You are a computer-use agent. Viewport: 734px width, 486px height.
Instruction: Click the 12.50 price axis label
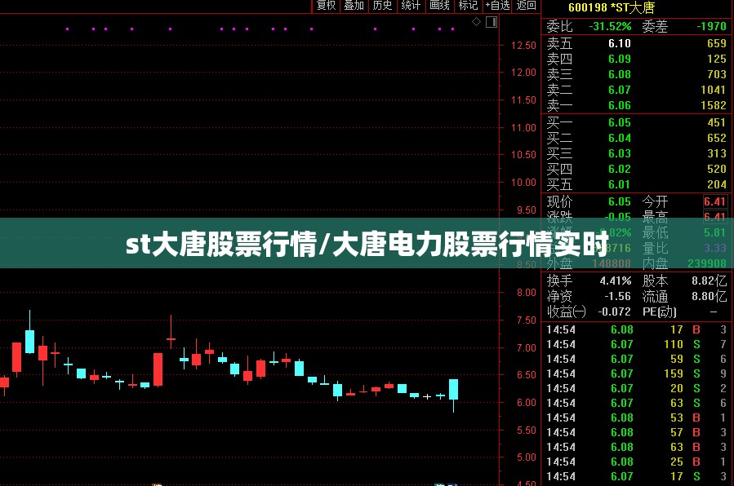pos(523,46)
